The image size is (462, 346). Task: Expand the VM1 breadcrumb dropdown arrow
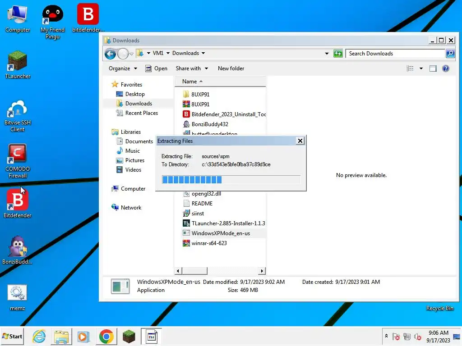[x=168, y=53]
